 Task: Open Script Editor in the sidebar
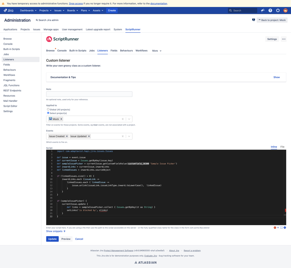10,106
